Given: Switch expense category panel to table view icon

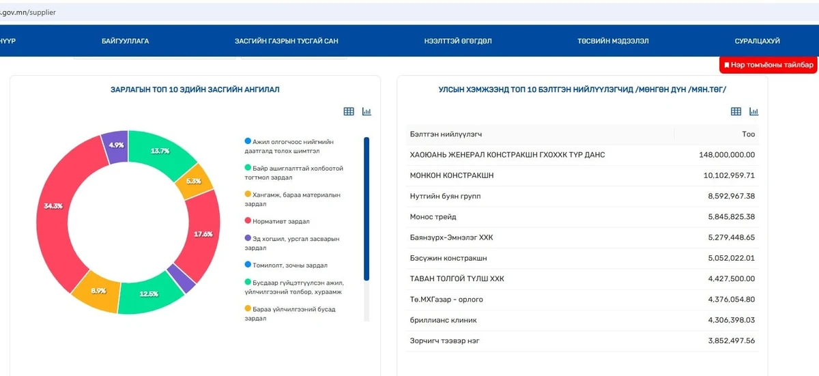Looking at the screenshot, I should click(349, 112).
